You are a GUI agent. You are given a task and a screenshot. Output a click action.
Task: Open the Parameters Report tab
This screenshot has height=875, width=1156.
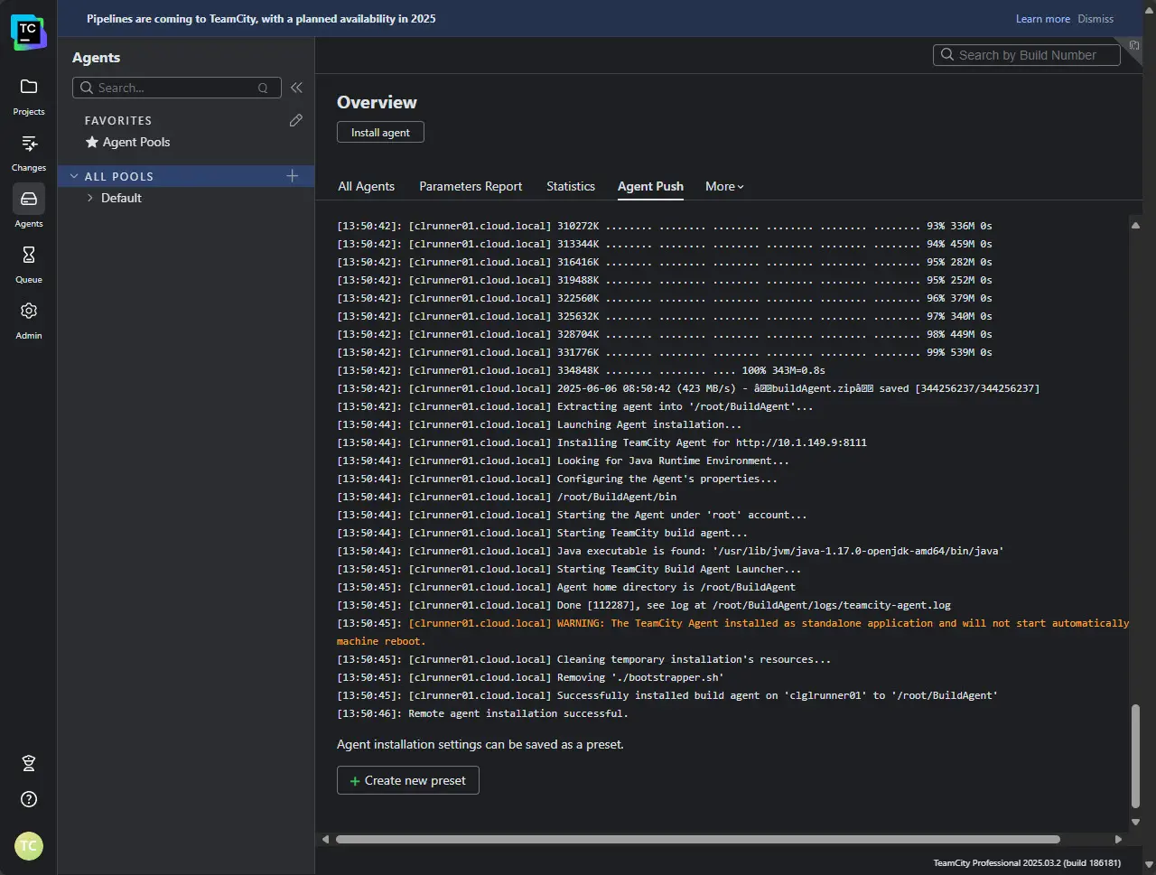click(x=471, y=187)
